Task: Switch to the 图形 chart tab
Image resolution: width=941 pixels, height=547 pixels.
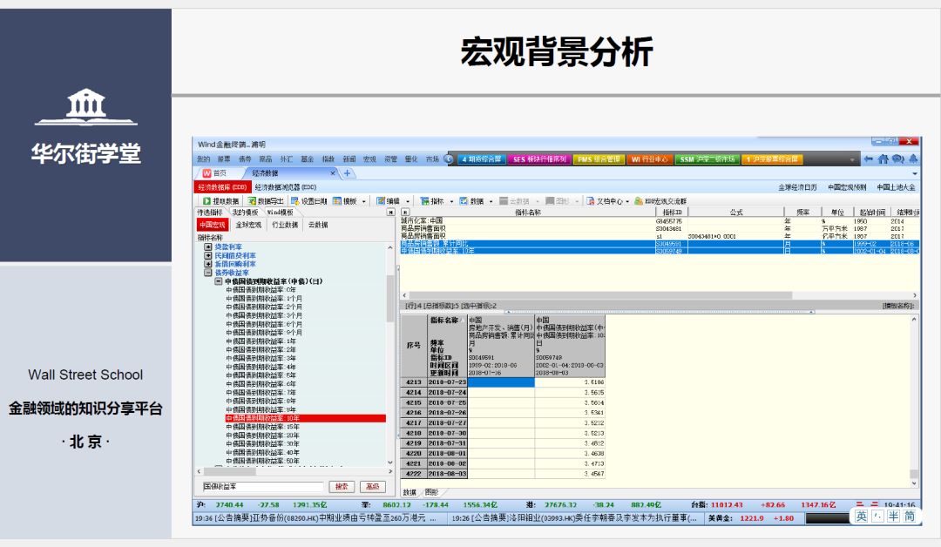Action: tap(431, 492)
